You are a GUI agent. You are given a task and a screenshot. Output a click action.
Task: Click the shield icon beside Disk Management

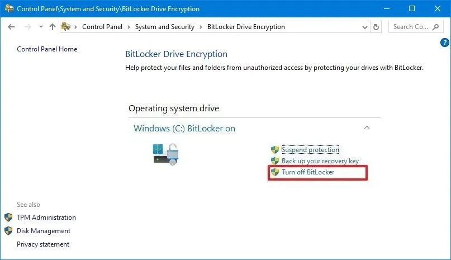point(8,231)
